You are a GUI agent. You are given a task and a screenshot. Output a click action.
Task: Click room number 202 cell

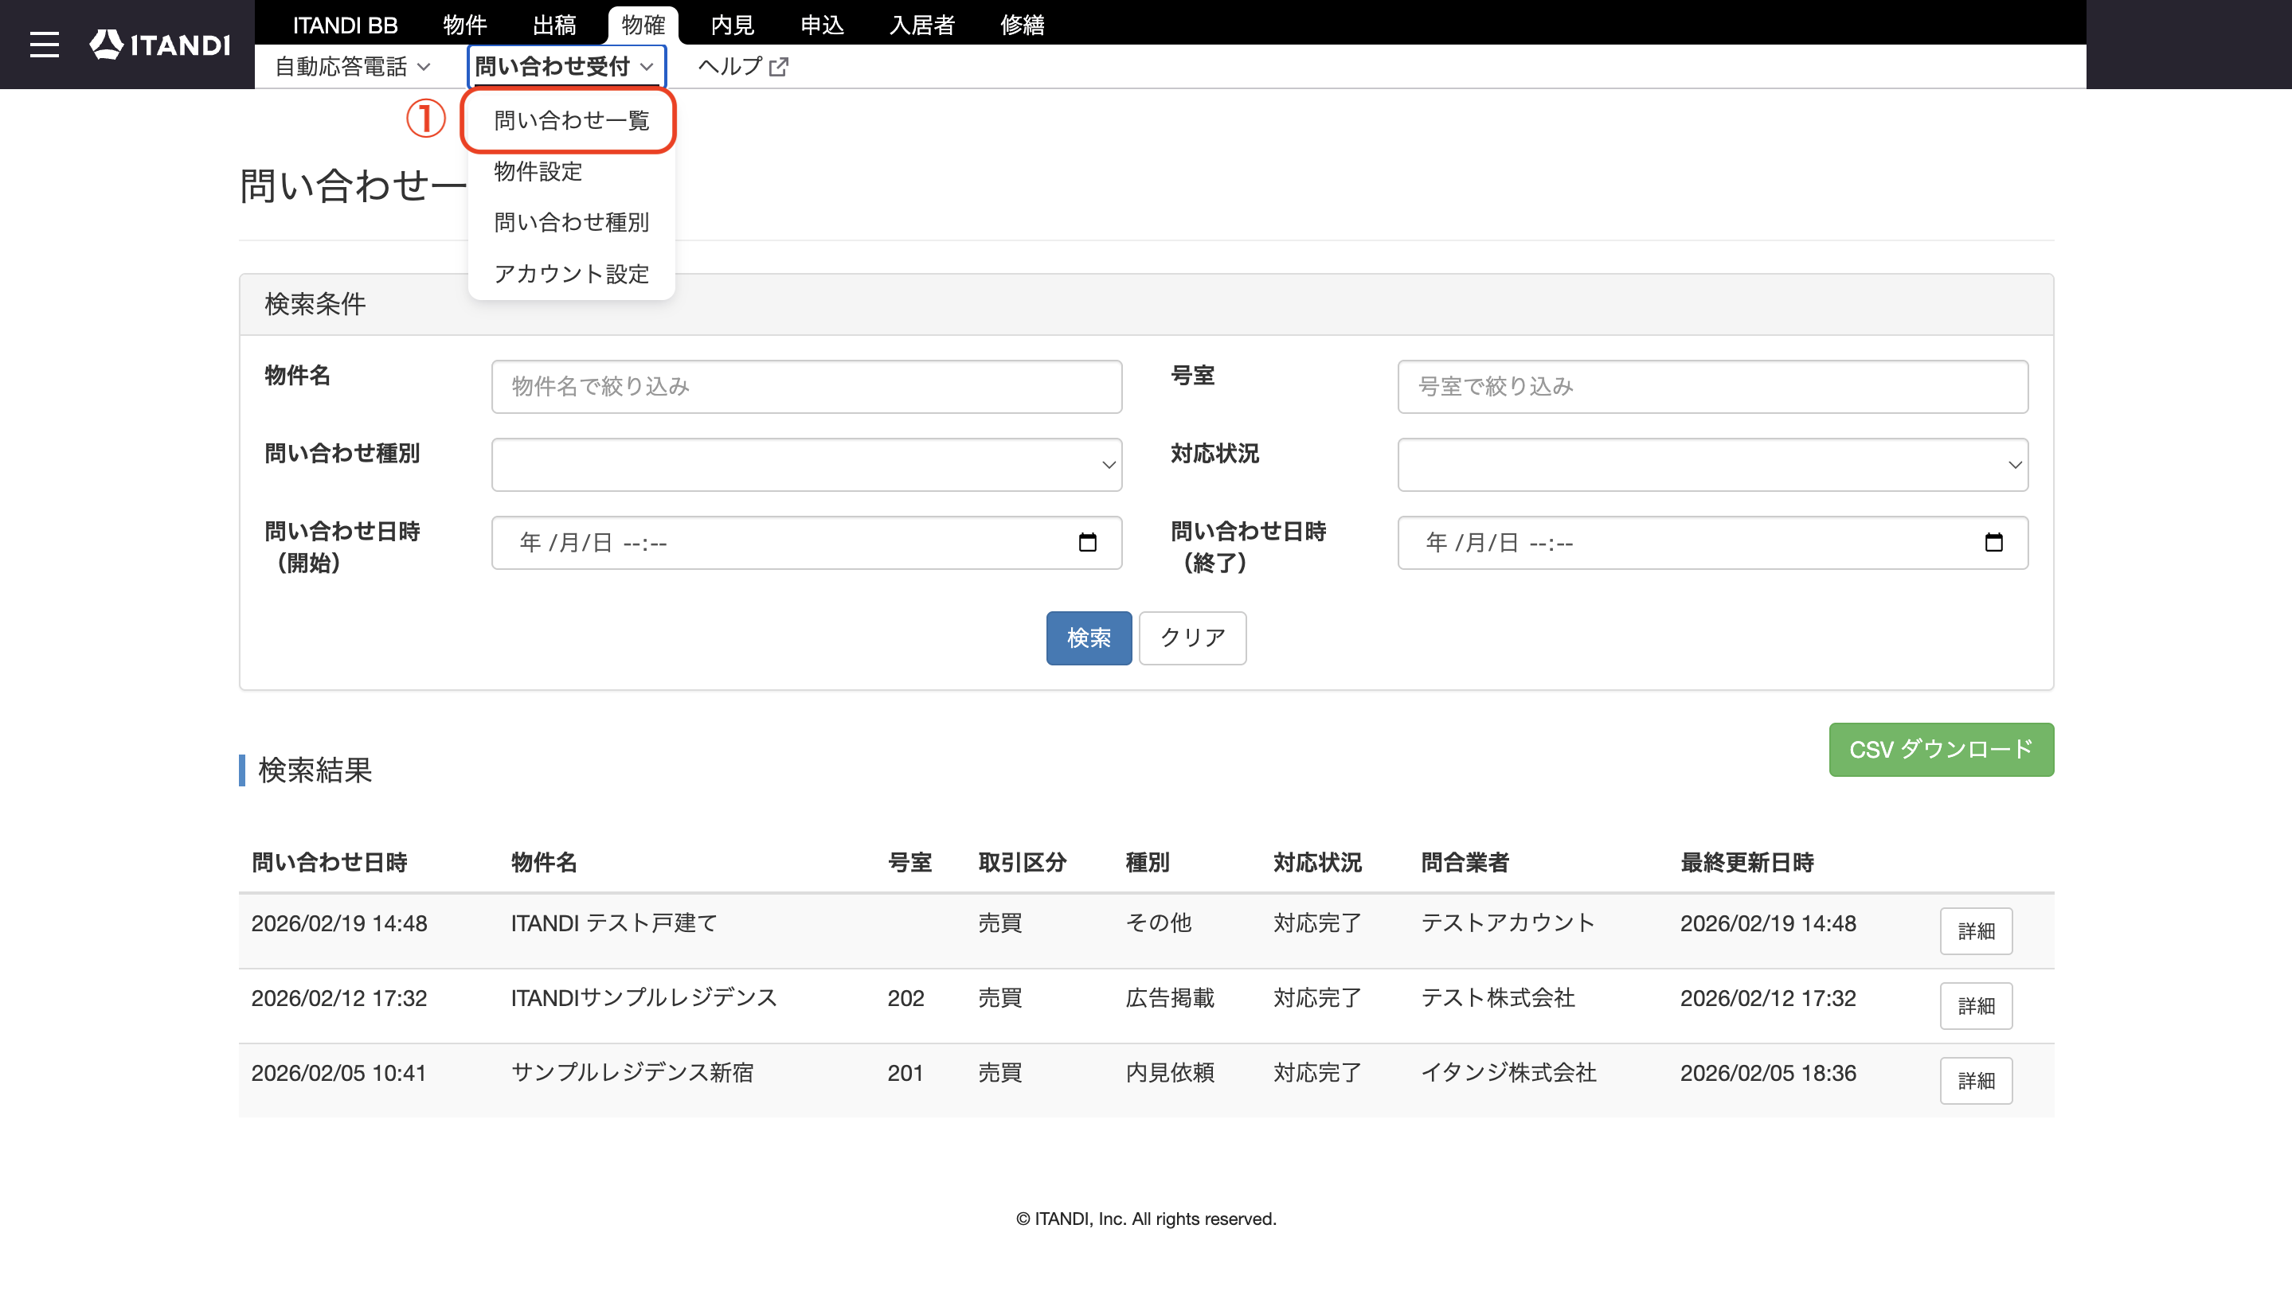pyautogui.click(x=905, y=997)
